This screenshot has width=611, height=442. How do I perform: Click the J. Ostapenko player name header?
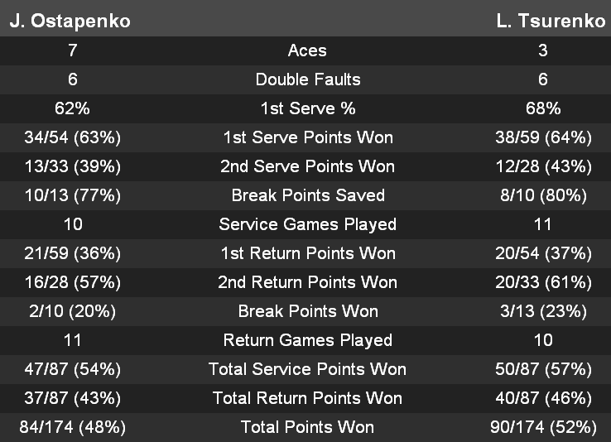coord(70,22)
